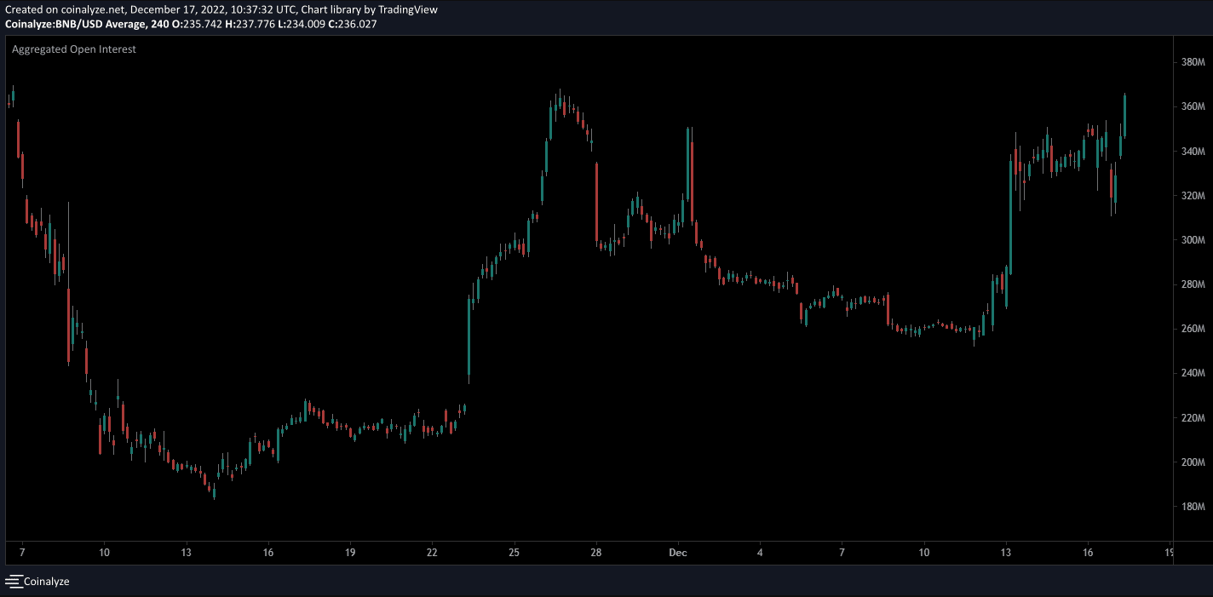Viewport: 1213px width, 597px height.
Task: Click the date label 10 between 7 and 13 on the time axis
Action: click(104, 553)
